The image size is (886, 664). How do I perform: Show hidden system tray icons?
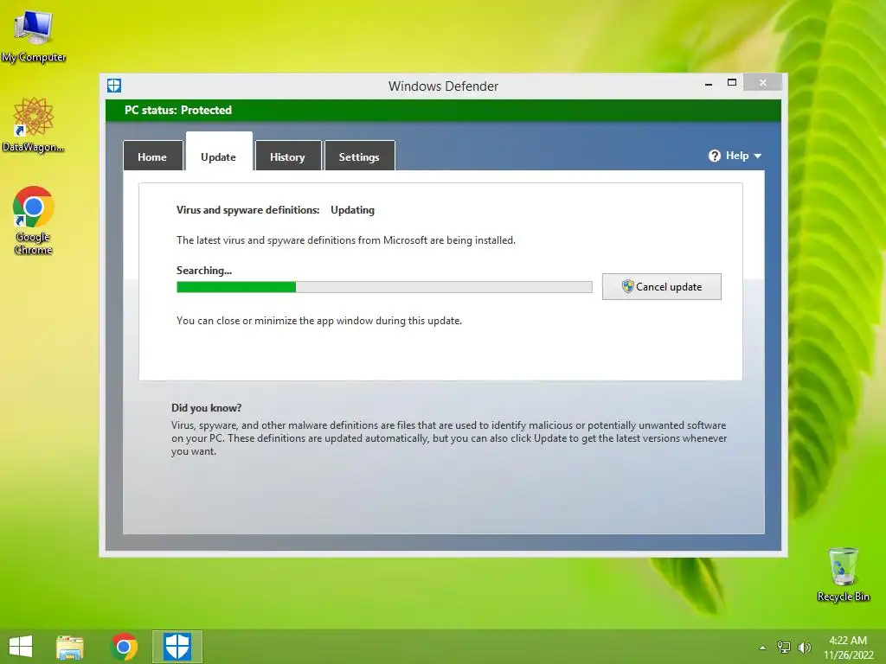pyautogui.click(x=762, y=648)
